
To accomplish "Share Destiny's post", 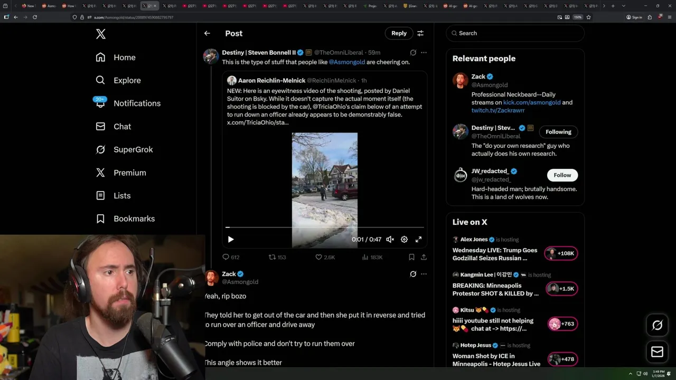I will pos(424,258).
